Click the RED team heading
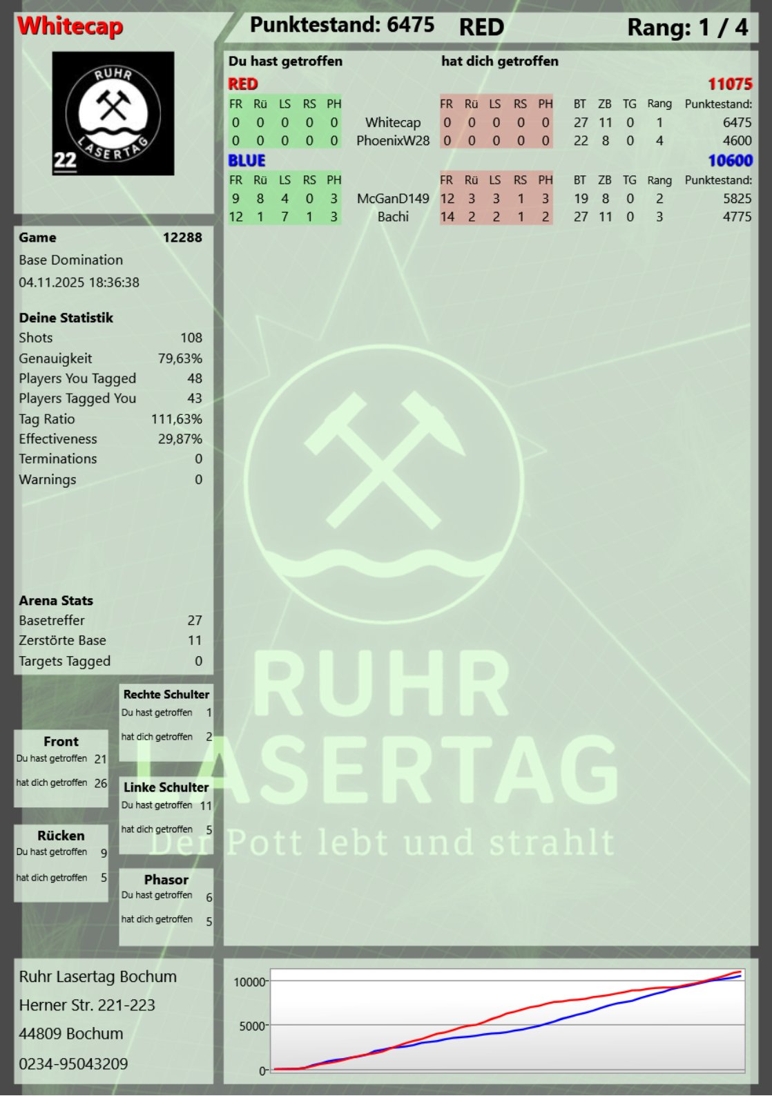This screenshot has width=772, height=1096. pos(243,84)
